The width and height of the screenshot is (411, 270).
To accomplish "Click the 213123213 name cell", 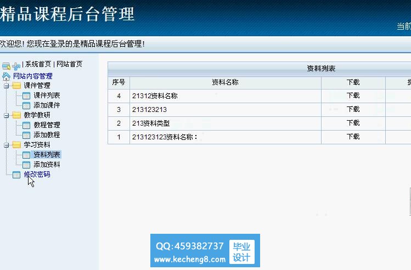I will click(225, 110).
